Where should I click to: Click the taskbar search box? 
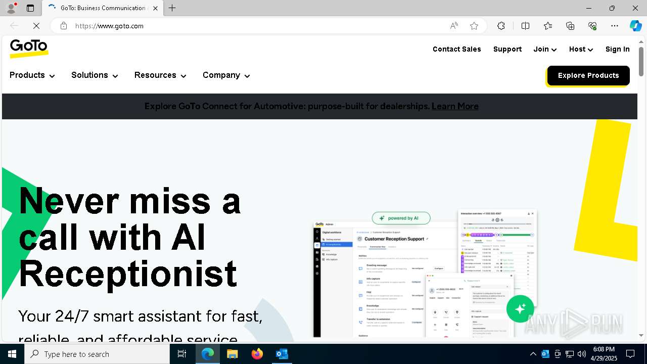97,354
